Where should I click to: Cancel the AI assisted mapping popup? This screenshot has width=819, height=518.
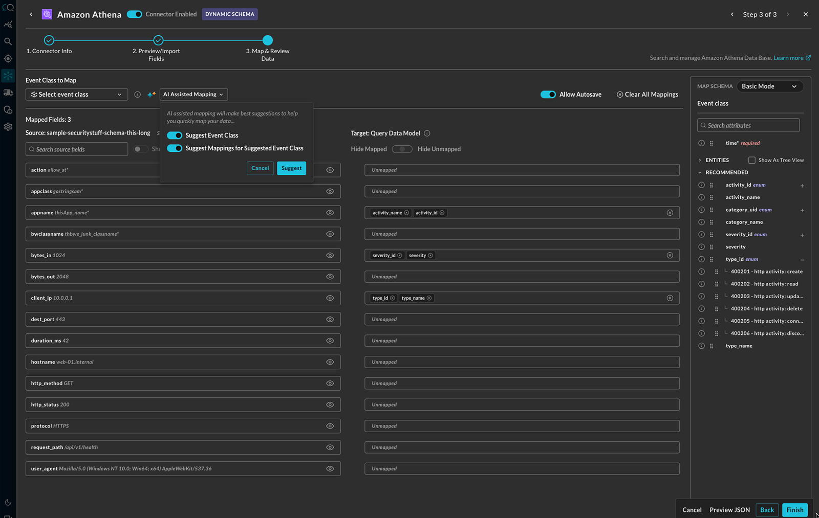260,168
